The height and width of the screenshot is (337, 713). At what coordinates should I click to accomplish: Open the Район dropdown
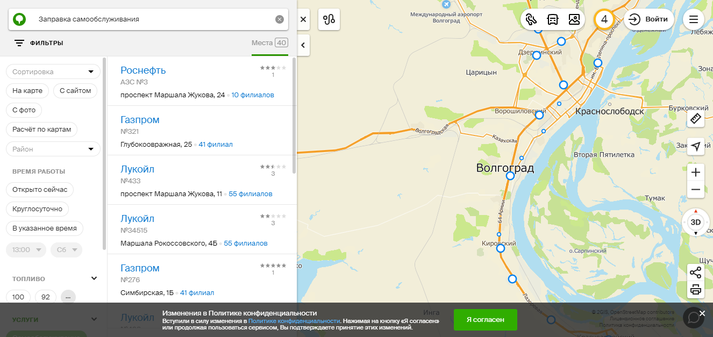pos(53,149)
